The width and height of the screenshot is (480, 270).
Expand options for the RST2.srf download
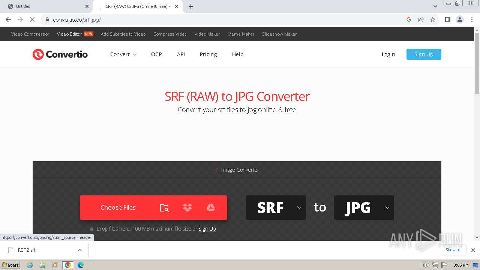click(79, 250)
